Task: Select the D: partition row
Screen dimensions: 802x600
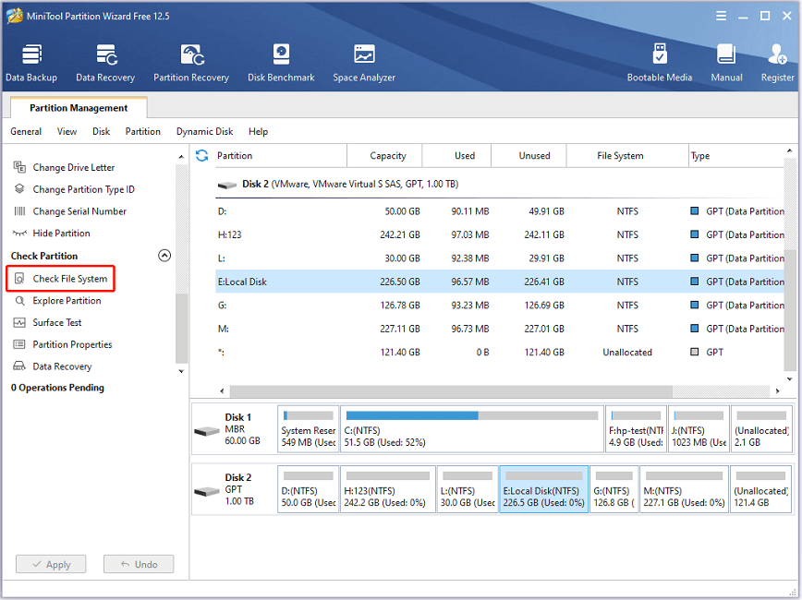Action: 500,211
